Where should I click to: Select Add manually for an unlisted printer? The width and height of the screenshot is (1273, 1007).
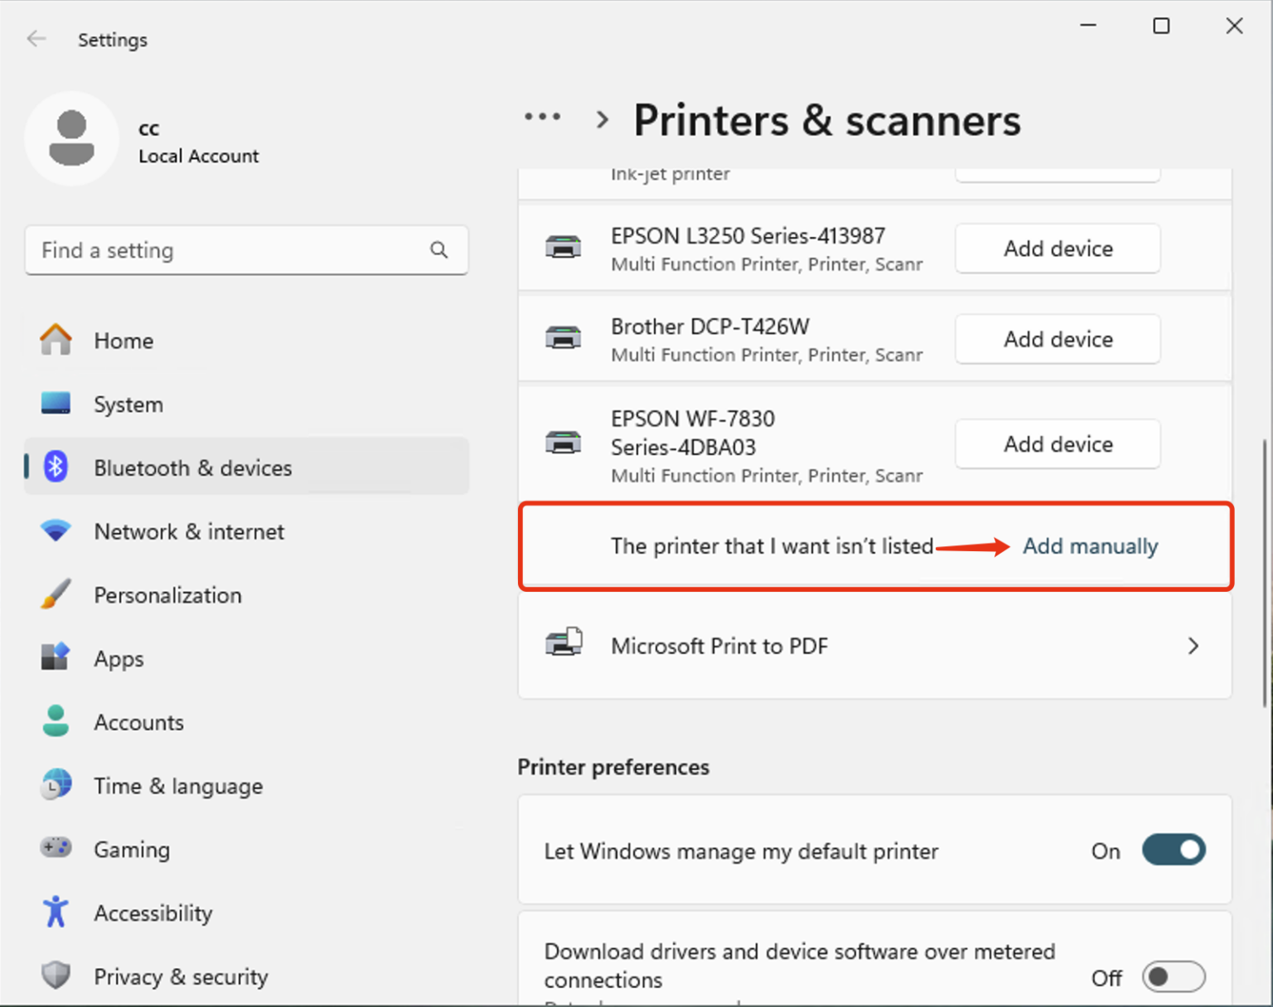[1090, 546]
